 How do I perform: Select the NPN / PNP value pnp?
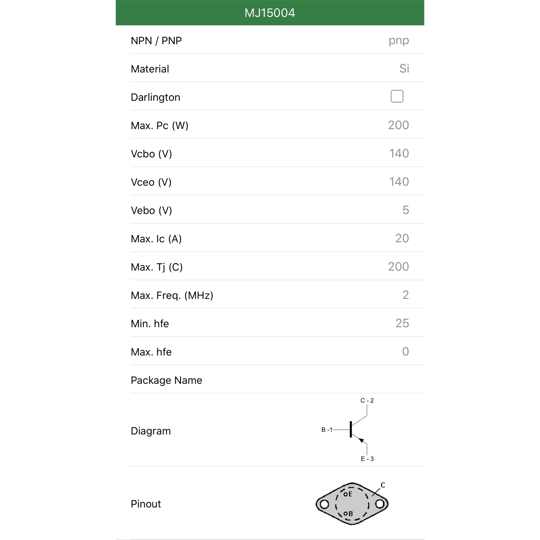coord(399,41)
